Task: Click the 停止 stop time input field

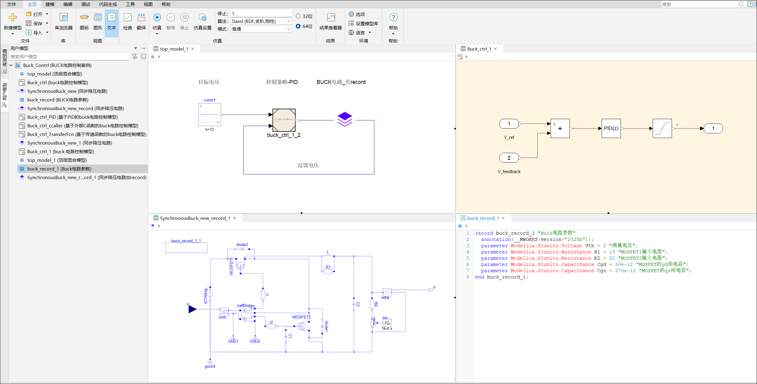Action: point(261,13)
